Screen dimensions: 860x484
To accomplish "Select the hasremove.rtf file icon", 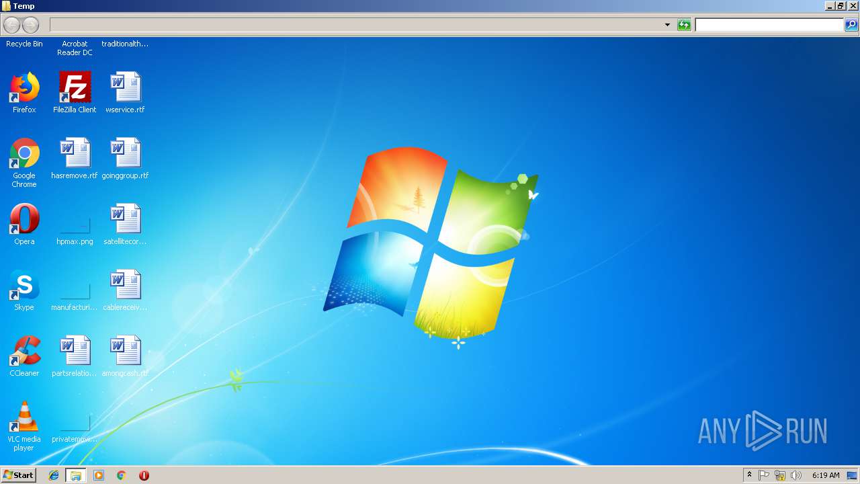I will [75, 153].
